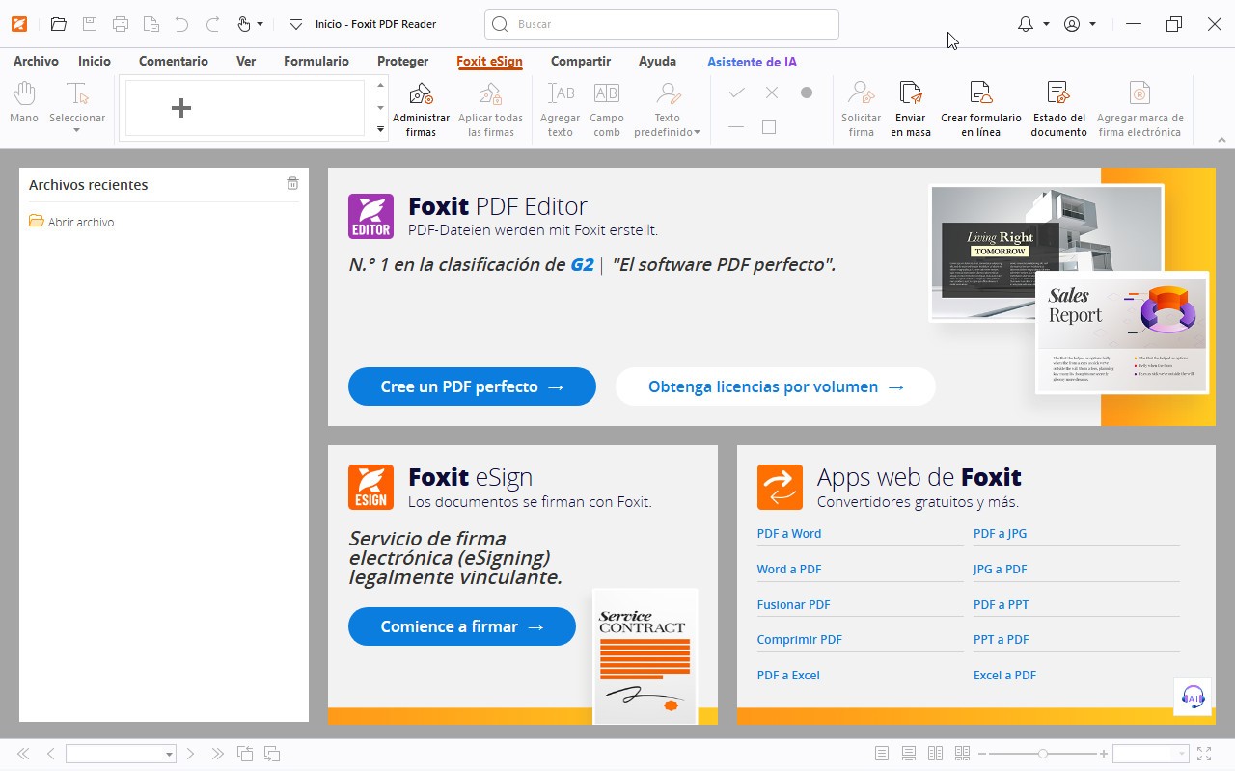Open the Archivo menu
1235x771 pixels.
[x=36, y=61]
